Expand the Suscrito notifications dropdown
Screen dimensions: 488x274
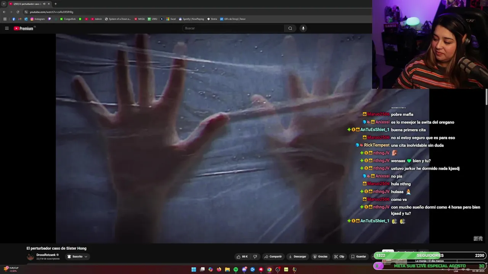click(77, 256)
